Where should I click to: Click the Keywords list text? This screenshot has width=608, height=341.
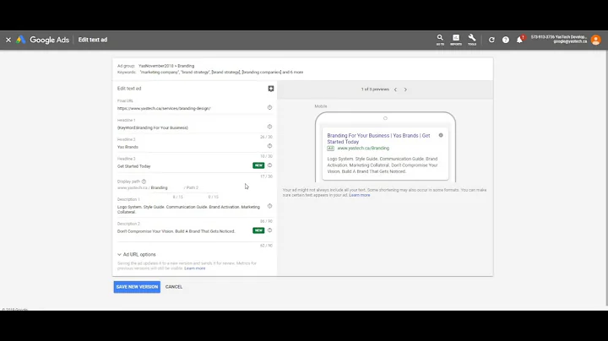221,72
